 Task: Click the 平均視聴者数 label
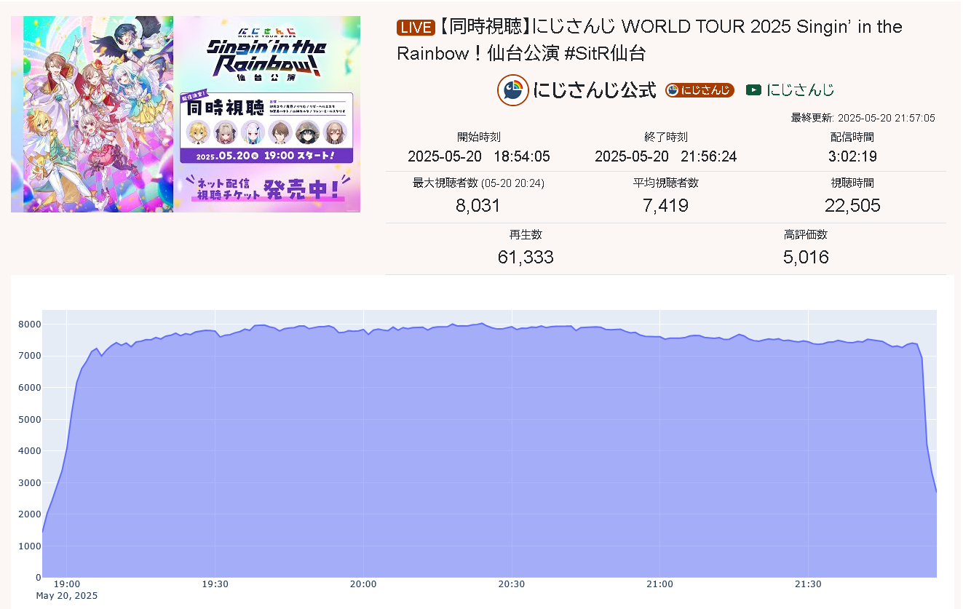(x=666, y=183)
